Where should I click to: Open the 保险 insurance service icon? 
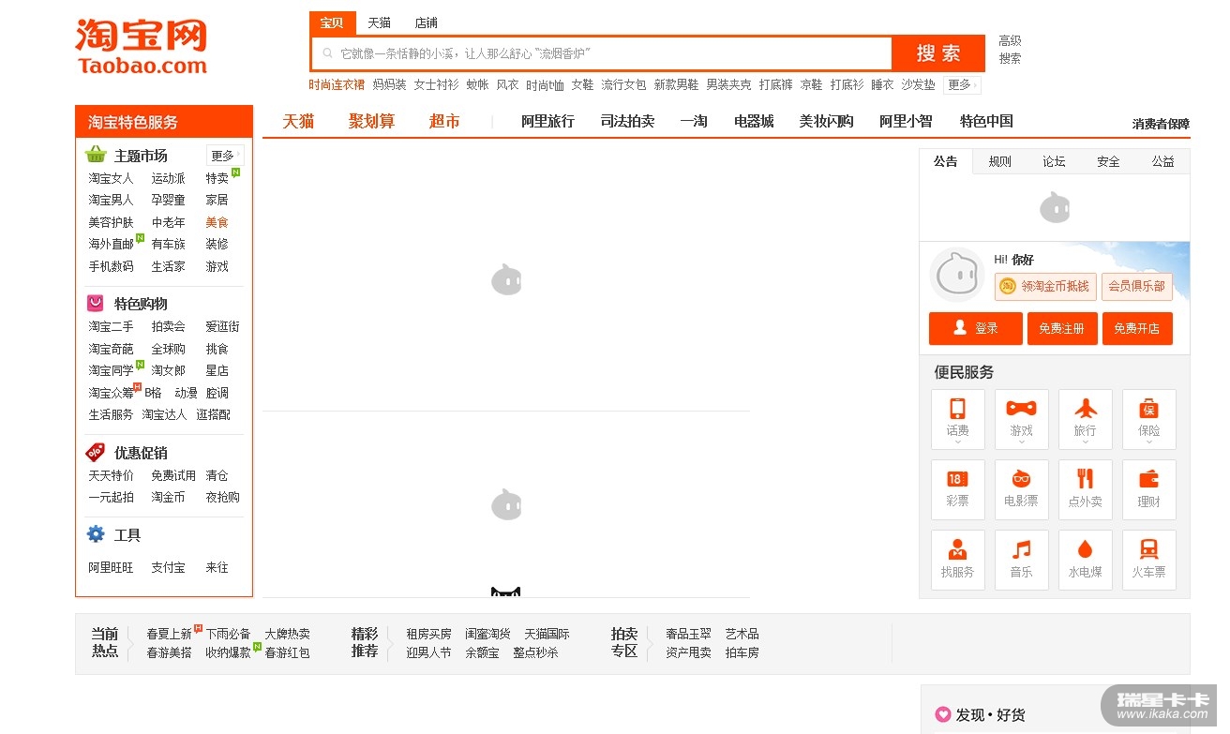point(1148,419)
